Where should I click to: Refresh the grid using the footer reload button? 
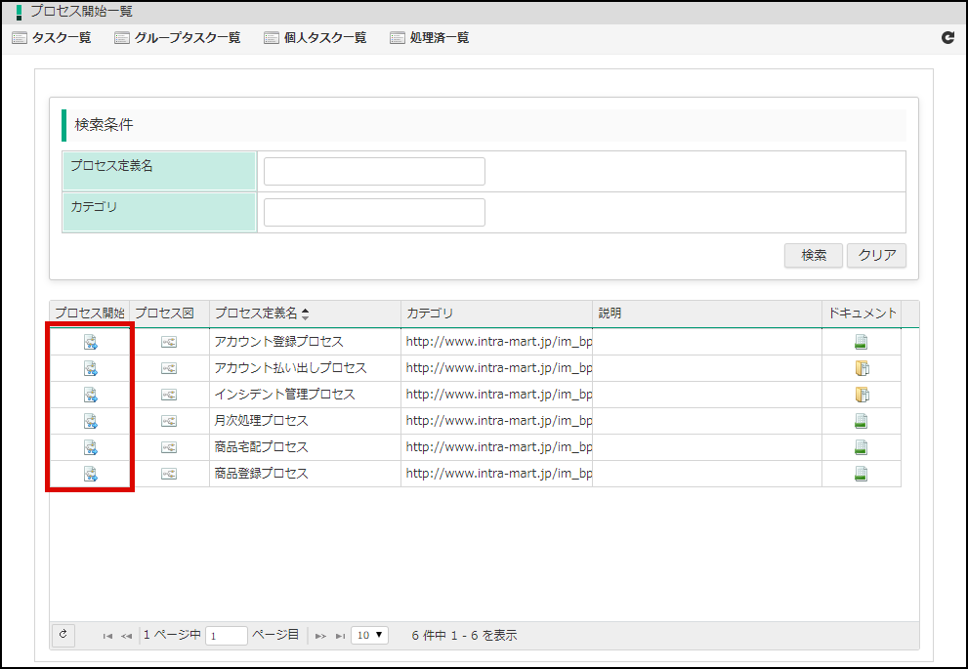pyautogui.click(x=63, y=635)
